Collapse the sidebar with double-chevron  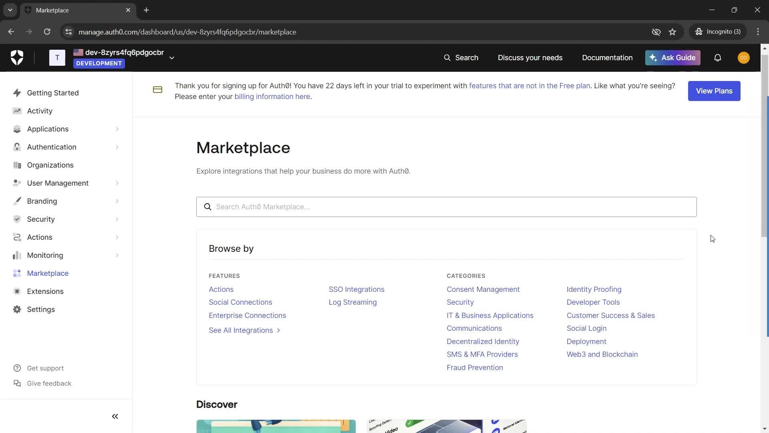115,417
